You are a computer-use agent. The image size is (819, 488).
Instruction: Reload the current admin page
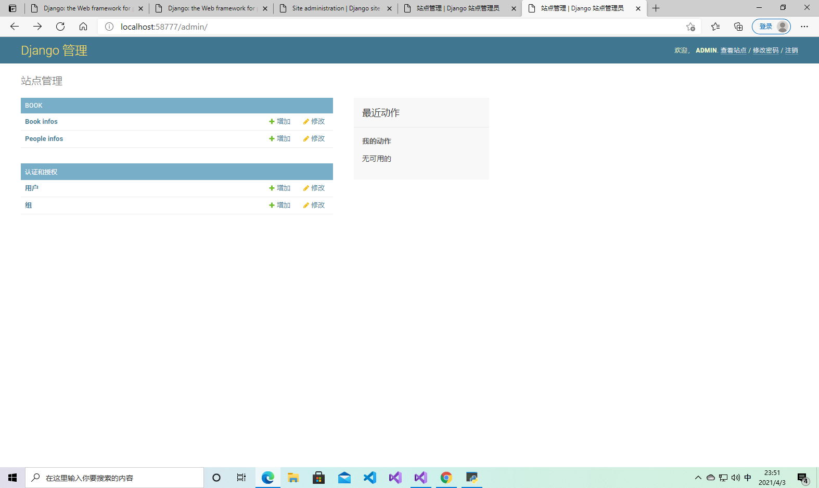pyautogui.click(x=60, y=27)
